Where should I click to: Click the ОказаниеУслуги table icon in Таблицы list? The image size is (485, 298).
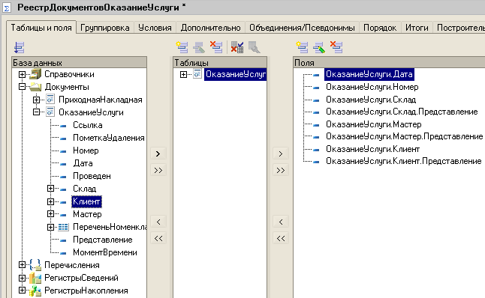[197, 74]
